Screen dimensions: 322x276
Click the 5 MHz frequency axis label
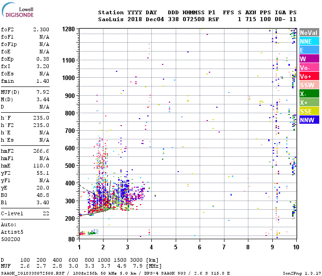coord(176,247)
